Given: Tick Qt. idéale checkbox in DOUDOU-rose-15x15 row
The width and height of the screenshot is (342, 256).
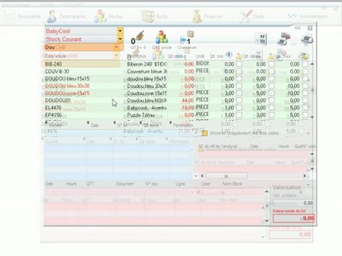Looking at the screenshot, I should 271,93.
